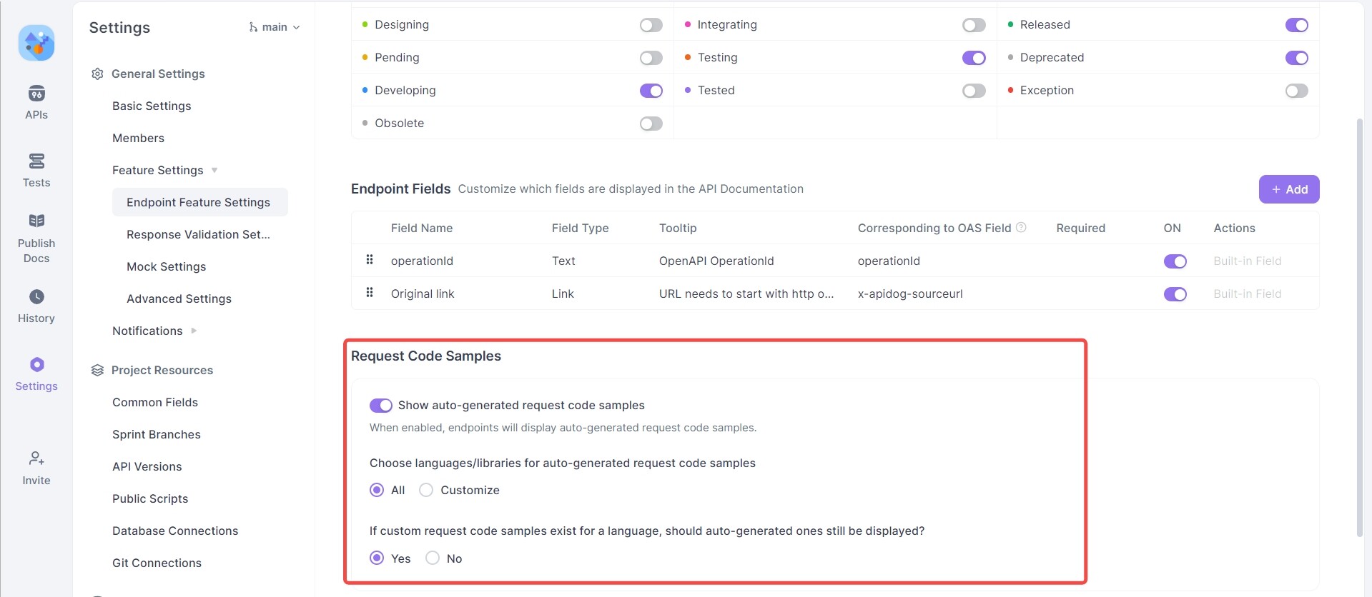Screen dimensions: 1372x597
Task: Open the History clock icon
Action: point(36,296)
